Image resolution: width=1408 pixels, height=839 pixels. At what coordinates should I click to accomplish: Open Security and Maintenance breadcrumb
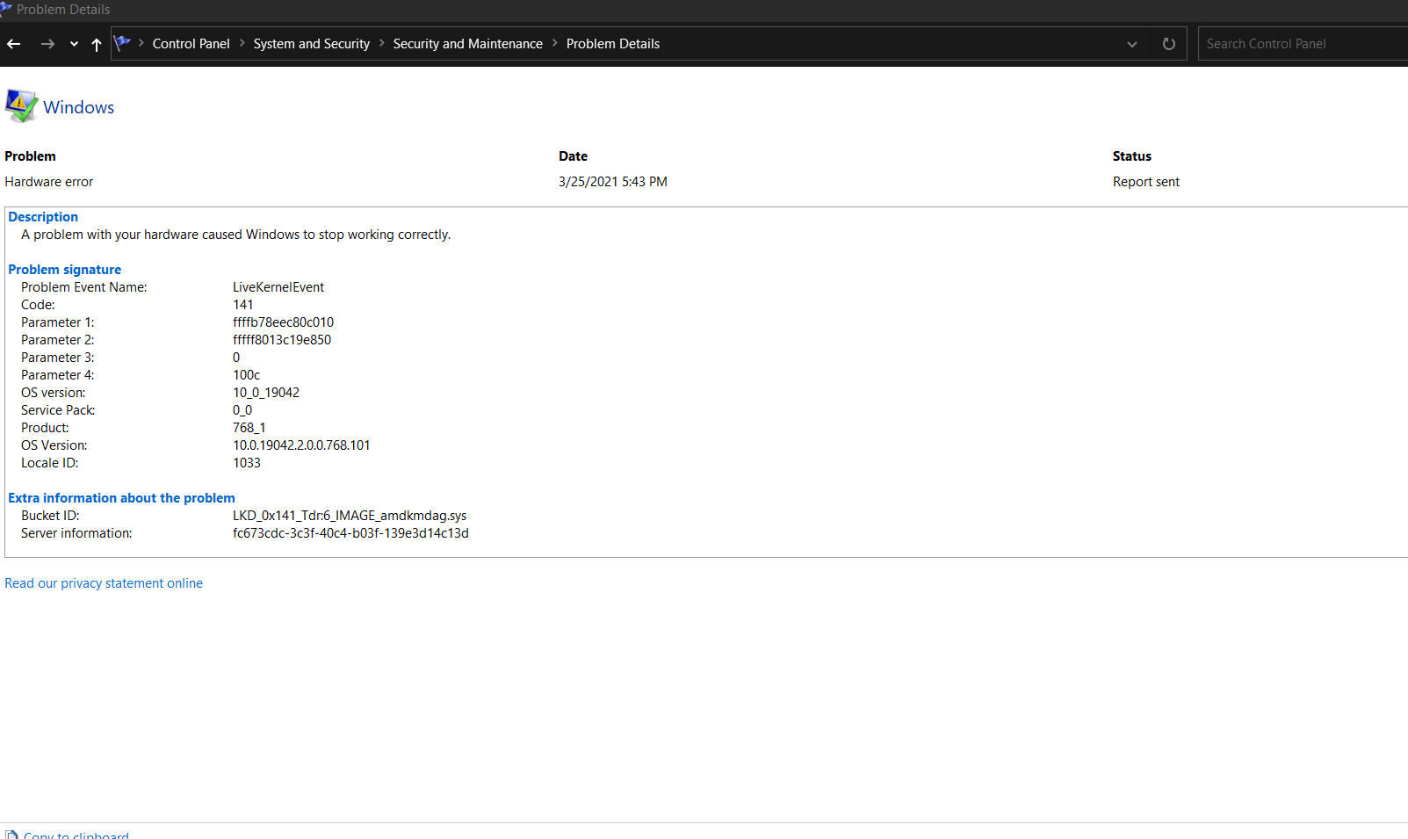click(468, 44)
